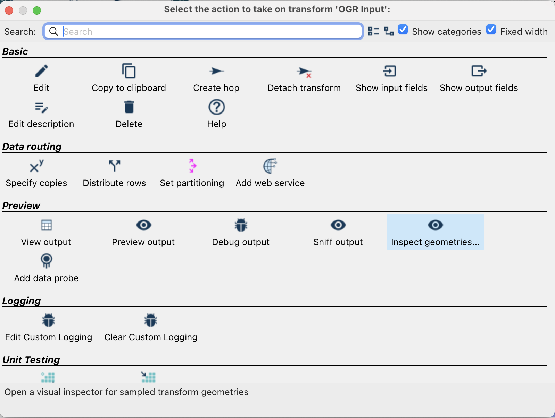
Task: Select Set partitioning icon
Action: [192, 166]
